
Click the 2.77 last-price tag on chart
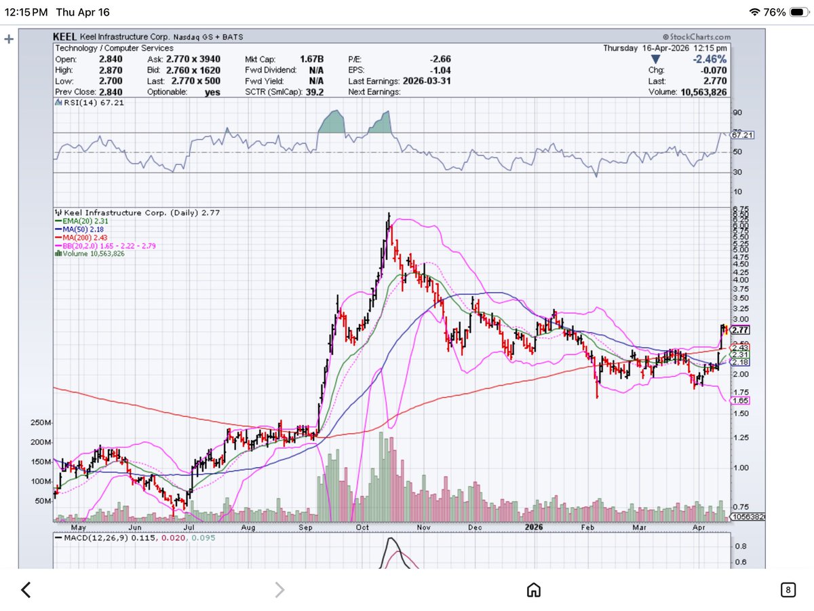[740, 330]
